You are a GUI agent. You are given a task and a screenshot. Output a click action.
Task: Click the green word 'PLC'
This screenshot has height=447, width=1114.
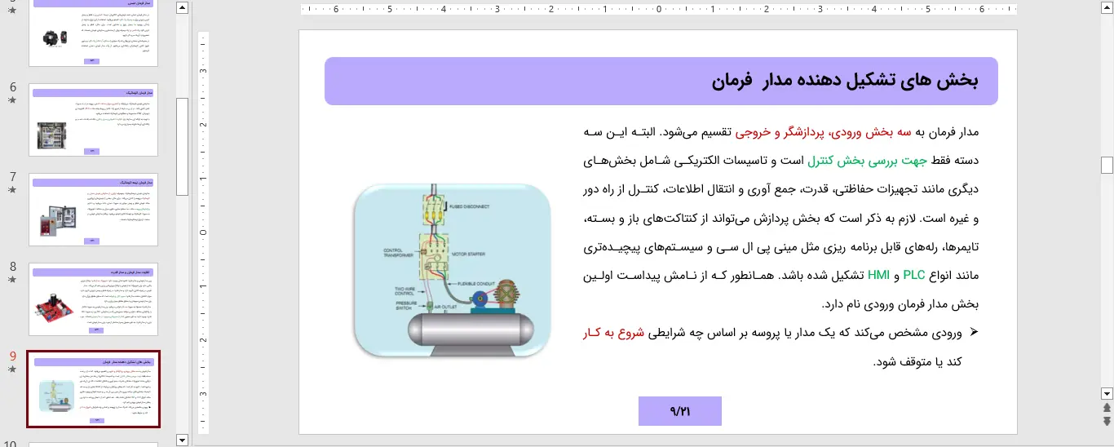(x=913, y=276)
